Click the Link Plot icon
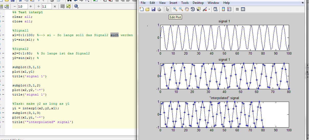The width and height of the screenshot is (309, 140). pyautogui.click(x=215, y=9)
